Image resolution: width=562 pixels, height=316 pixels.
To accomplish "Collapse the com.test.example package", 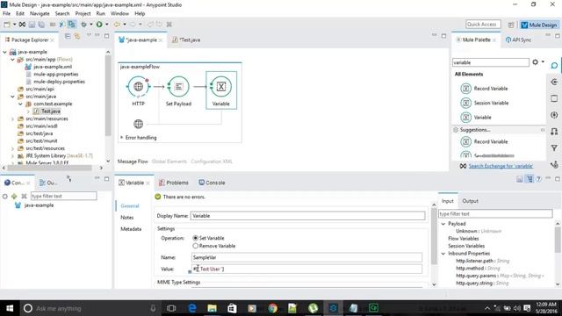I will coord(20,104).
